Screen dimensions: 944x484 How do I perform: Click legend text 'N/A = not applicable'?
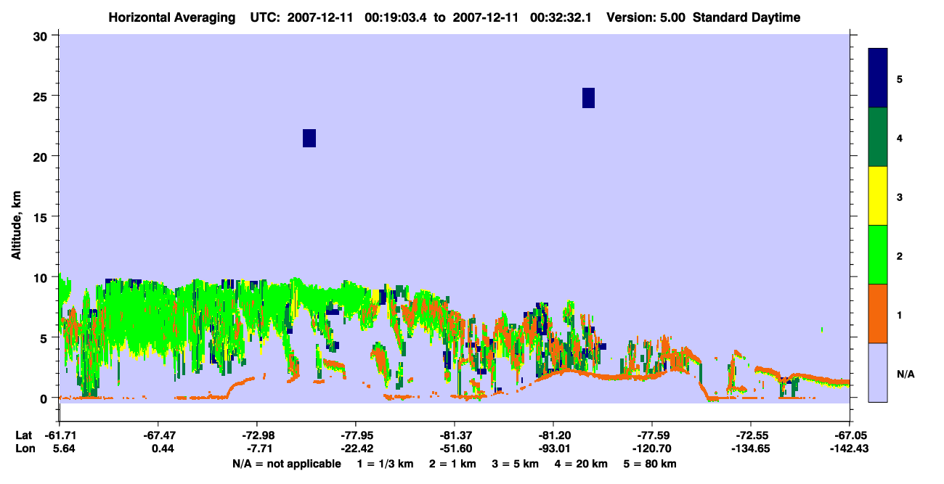tap(286, 464)
